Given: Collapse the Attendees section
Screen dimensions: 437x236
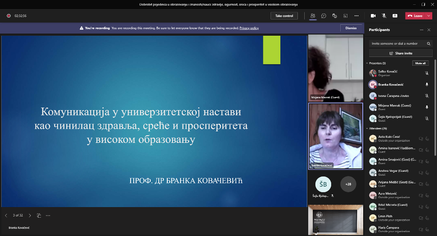Looking at the screenshot, I should [x=367, y=128].
